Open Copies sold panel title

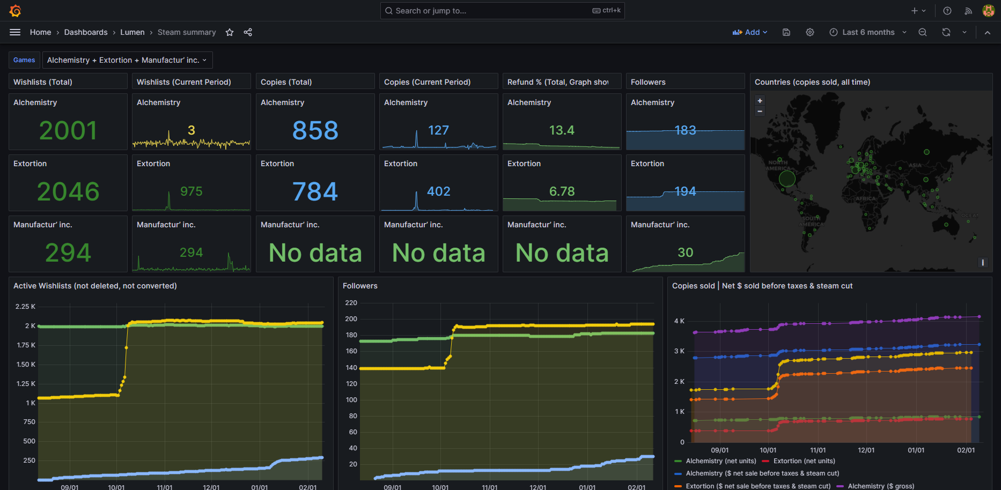[762, 286]
